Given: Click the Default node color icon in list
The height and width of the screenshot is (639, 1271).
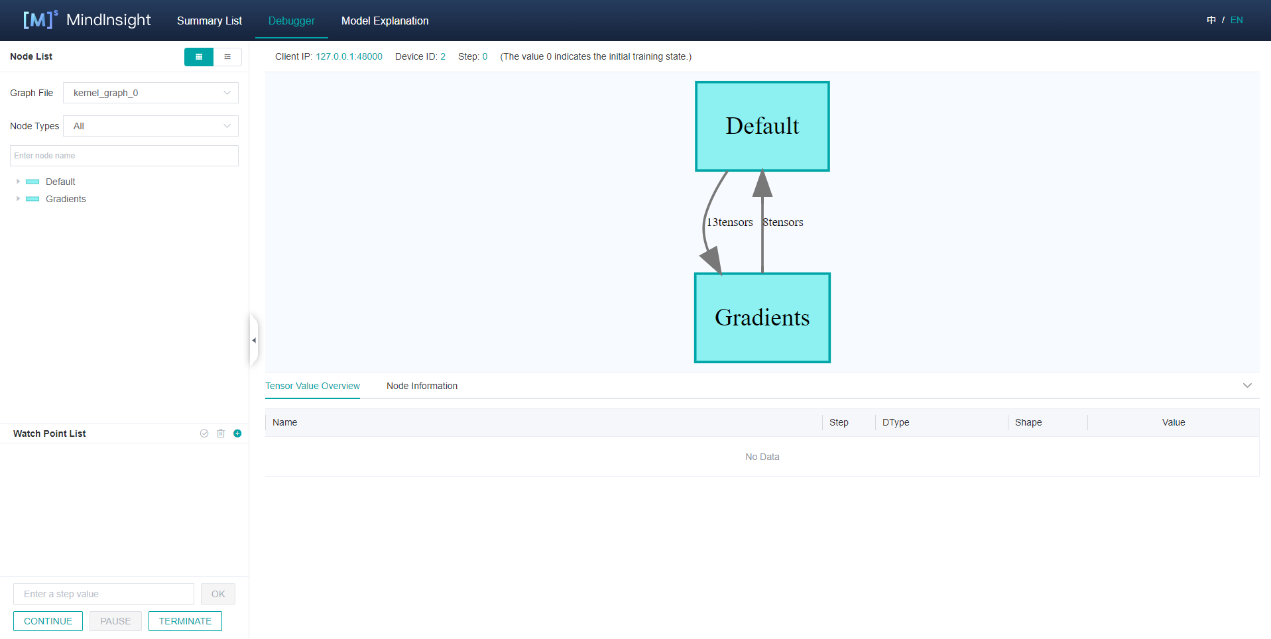Looking at the screenshot, I should tap(32, 182).
